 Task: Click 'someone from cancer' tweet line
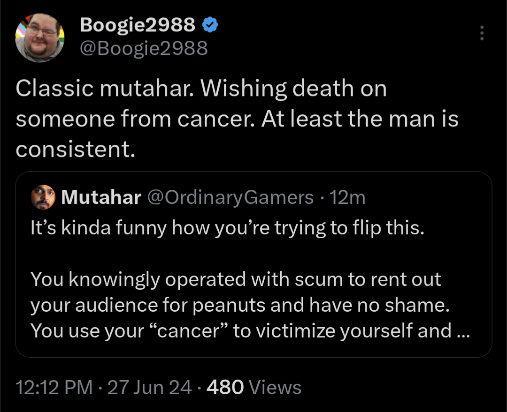(x=237, y=119)
